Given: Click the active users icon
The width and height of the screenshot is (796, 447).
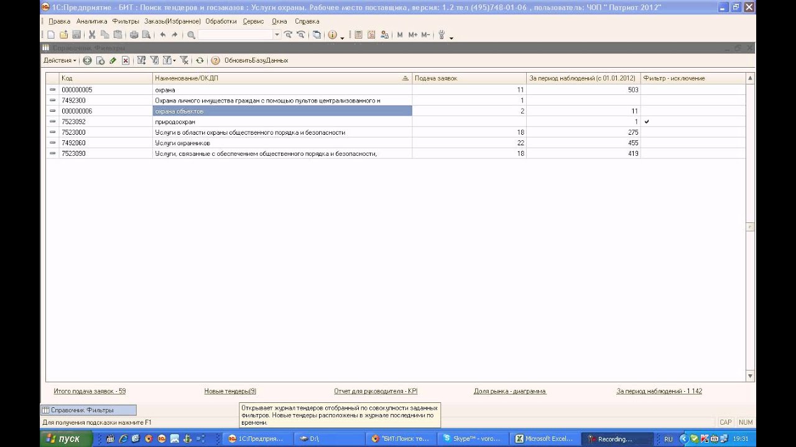Looking at the screenshot, I should (x=384, y=35).
